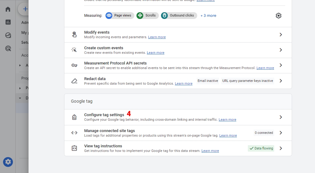
Task: Expand Create custom events chevron
Action: tap(280, 50)
